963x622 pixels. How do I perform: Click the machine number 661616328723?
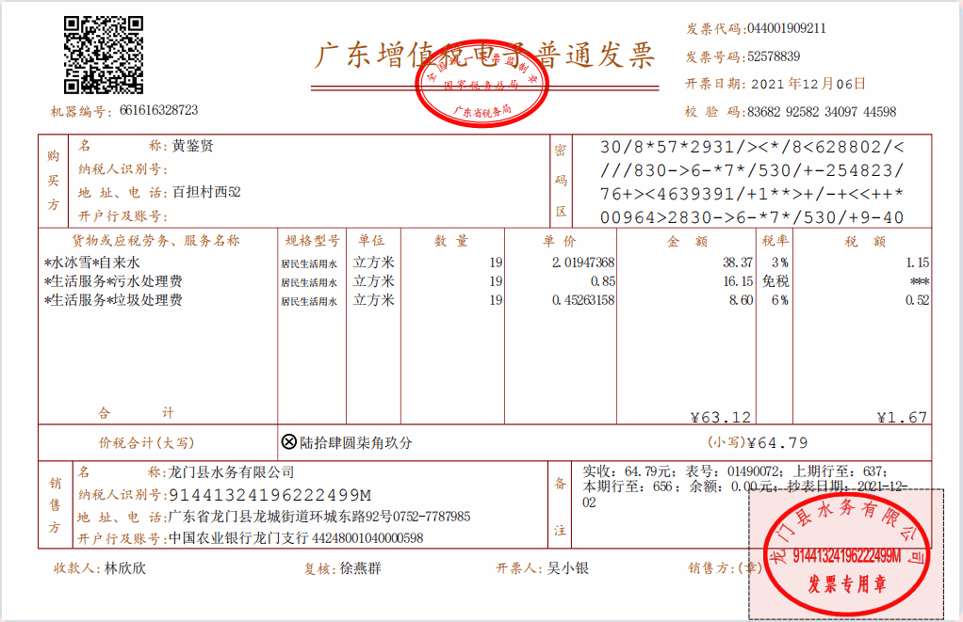(158, 111)
